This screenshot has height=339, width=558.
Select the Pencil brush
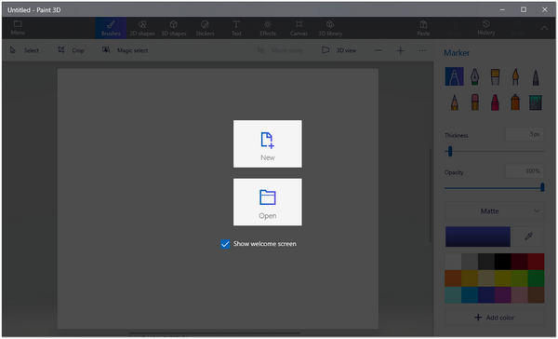click(x=455, y=102)
